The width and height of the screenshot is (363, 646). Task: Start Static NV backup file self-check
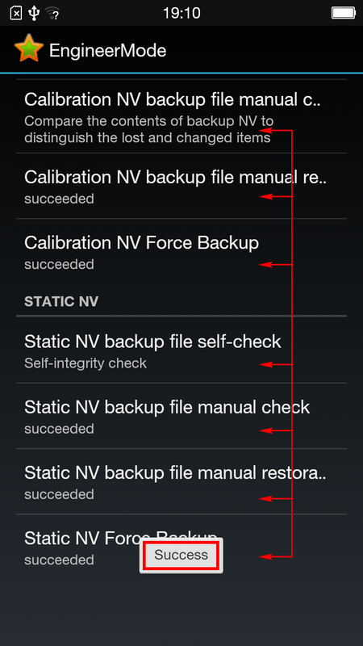tap(181, 350)
